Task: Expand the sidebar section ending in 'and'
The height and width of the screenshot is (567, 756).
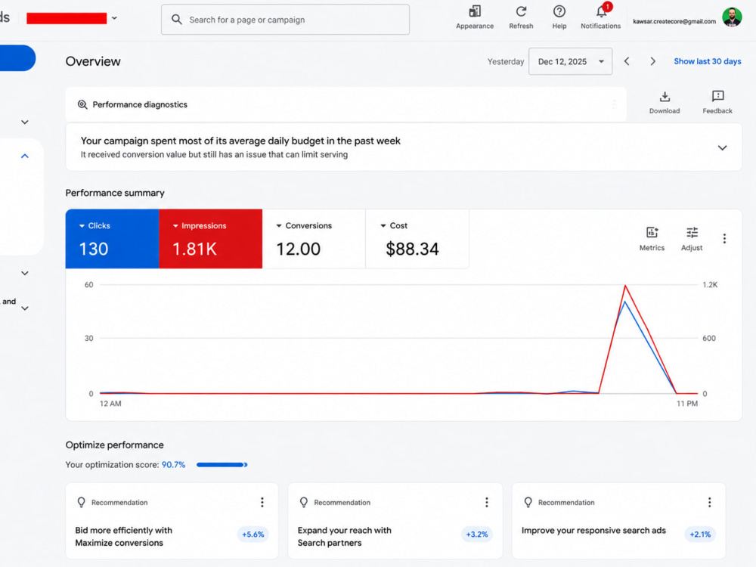Action: click(25, 308)
